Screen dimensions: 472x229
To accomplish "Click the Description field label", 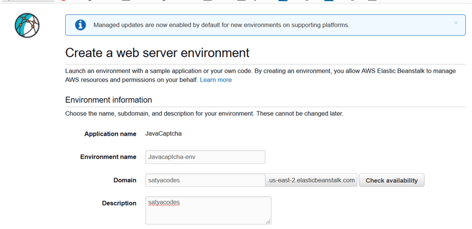I will (x=119, y=204).
